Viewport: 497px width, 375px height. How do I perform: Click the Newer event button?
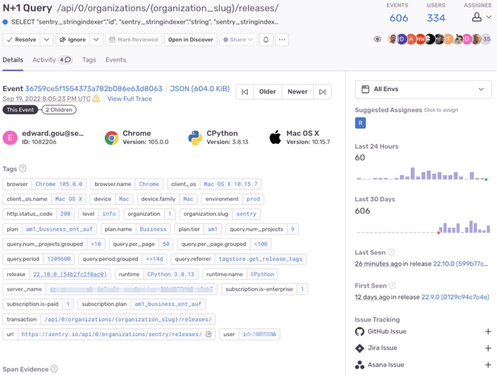298,92
